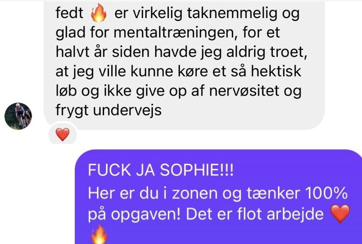Click the "FUCK JA SOPHIE!!!" text line
The width and height of the screenshot is (362, 244).
click(161, 170)
